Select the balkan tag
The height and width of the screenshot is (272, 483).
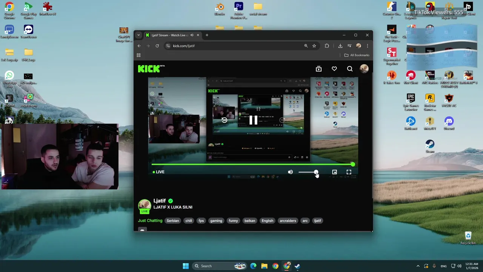pyautogui.click(x=250, y=221)
